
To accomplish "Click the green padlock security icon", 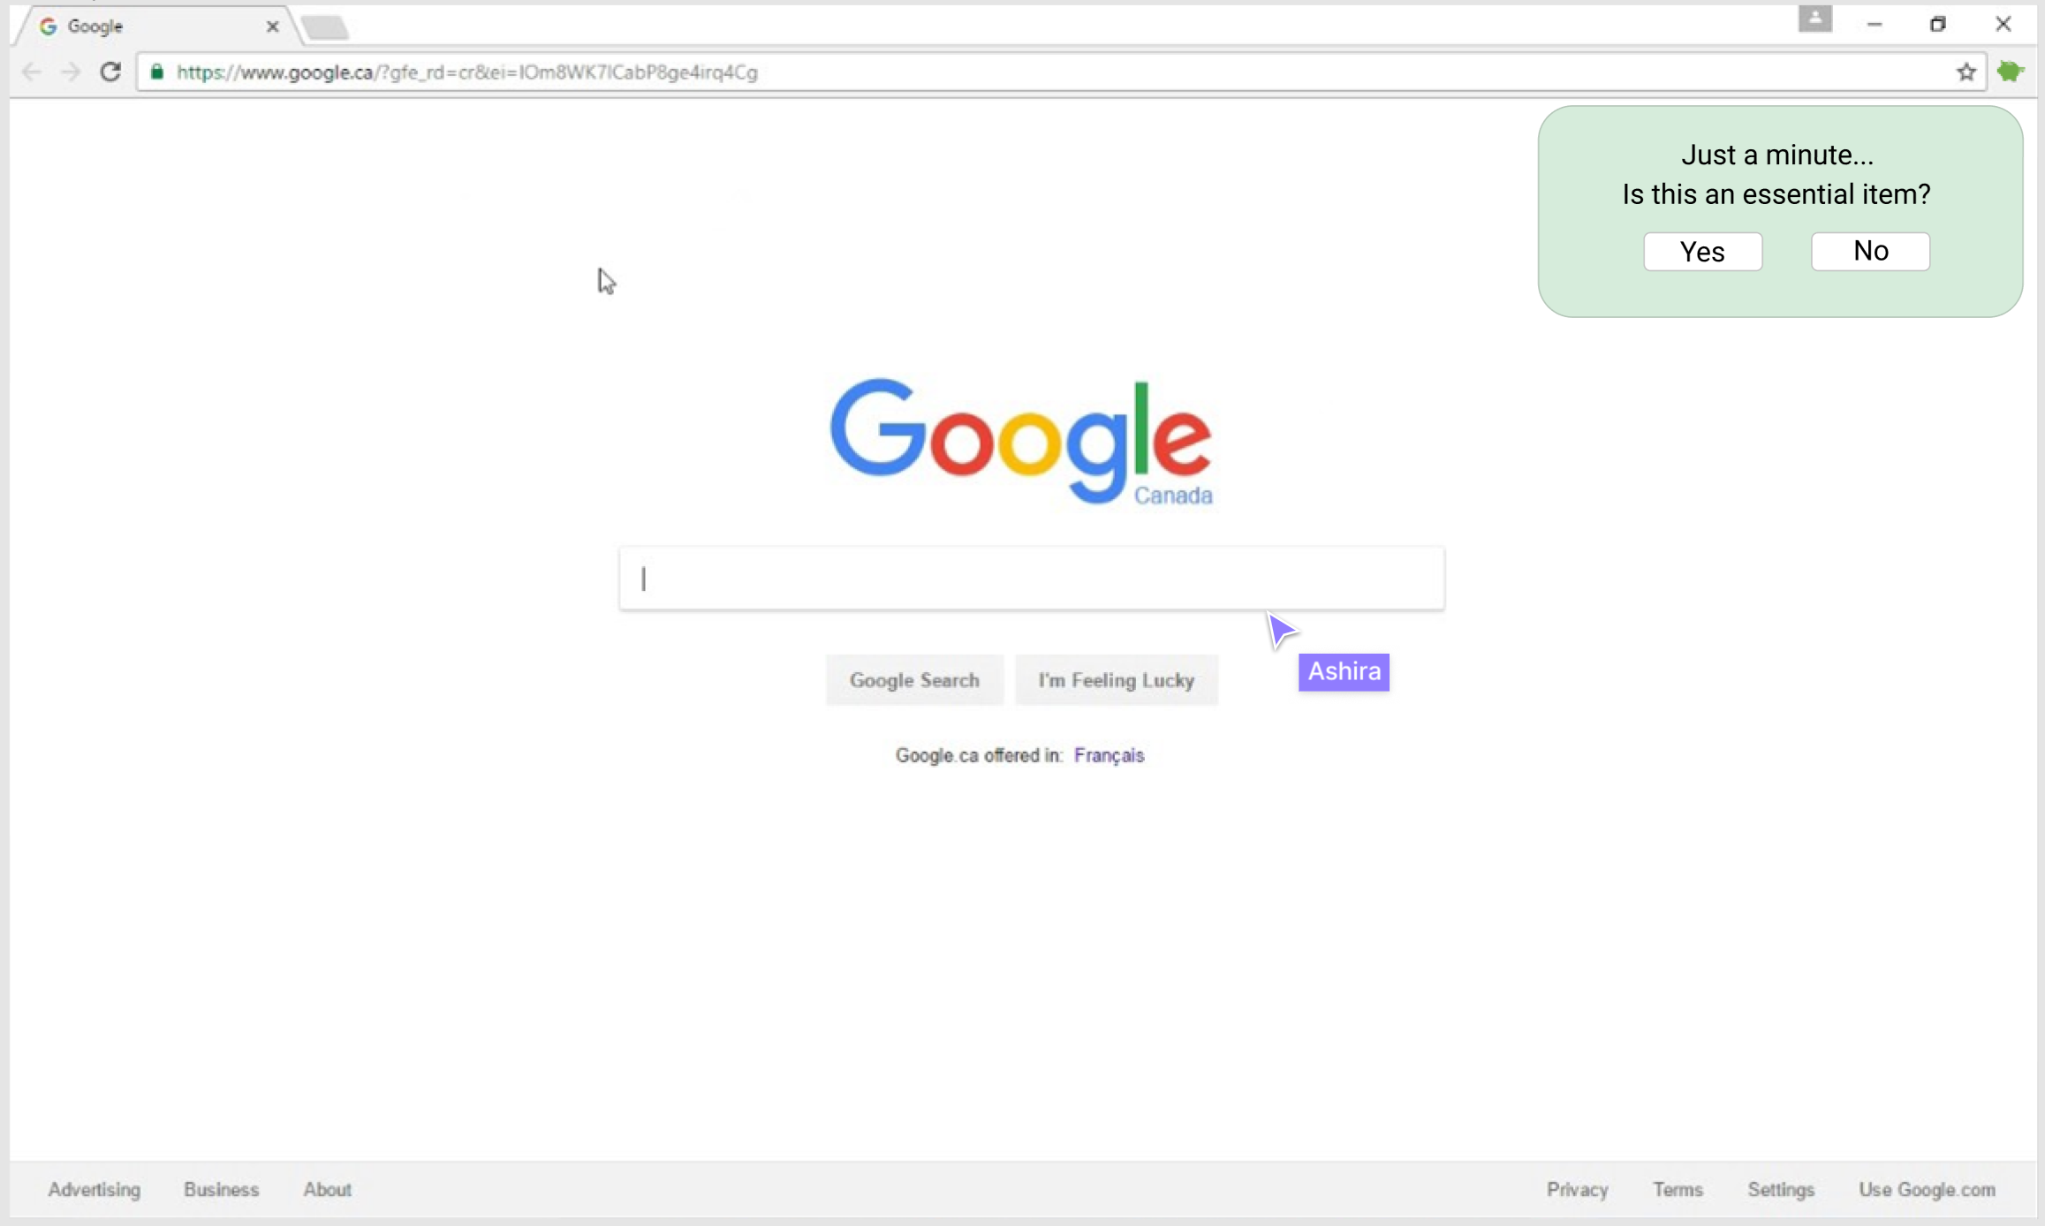I will point(157,72).
